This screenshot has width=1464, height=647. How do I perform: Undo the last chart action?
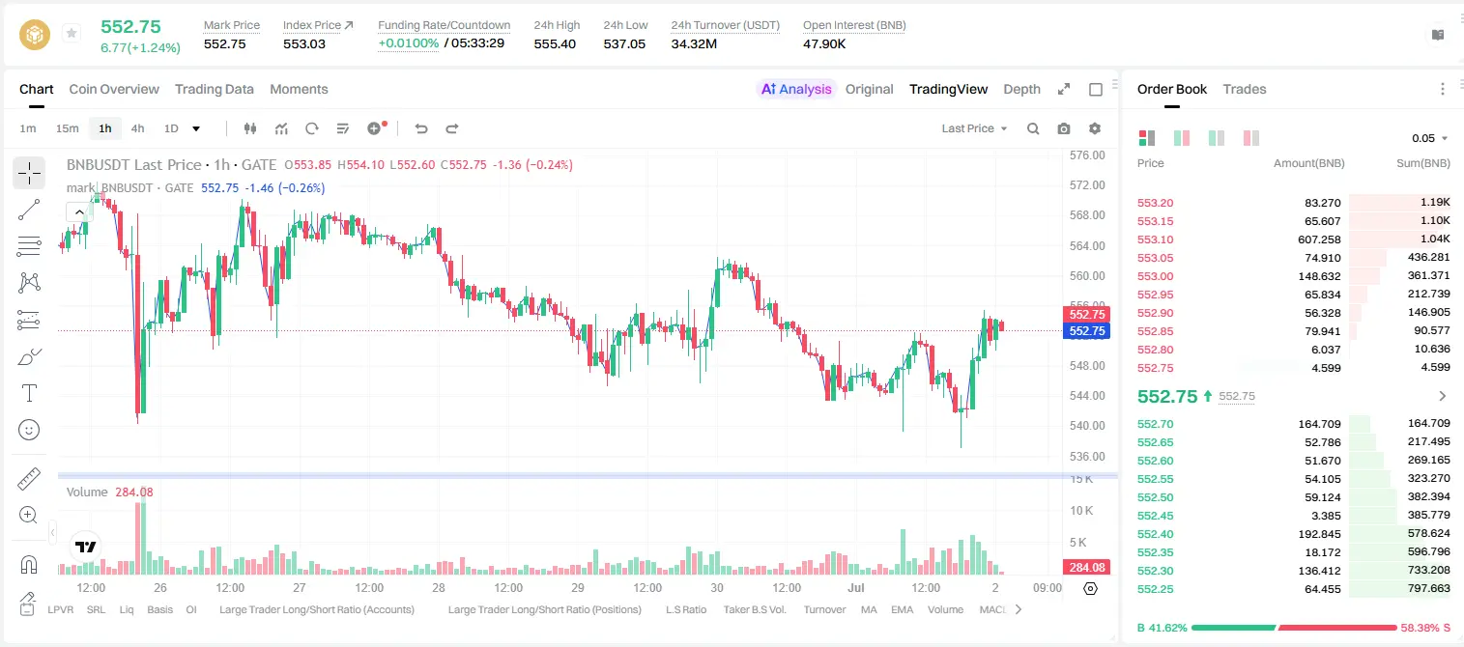tap(421, 128)
